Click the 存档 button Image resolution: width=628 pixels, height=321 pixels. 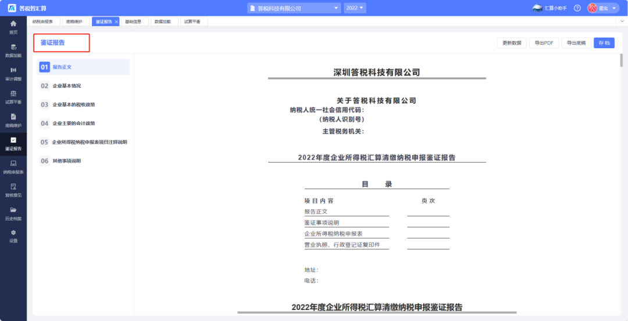(604, 43)
